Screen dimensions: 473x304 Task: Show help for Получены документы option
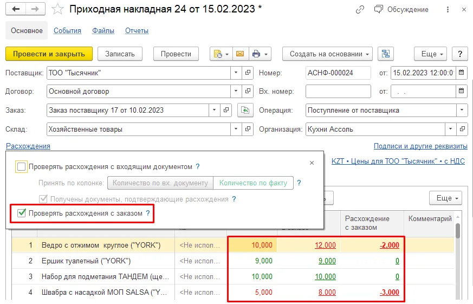tap(234, 199)
